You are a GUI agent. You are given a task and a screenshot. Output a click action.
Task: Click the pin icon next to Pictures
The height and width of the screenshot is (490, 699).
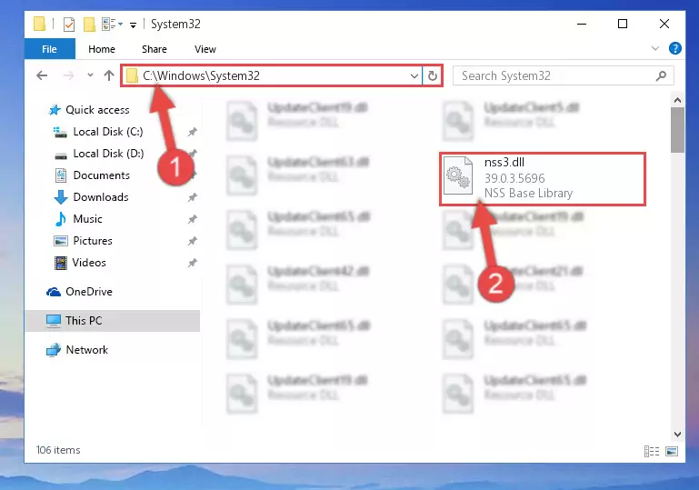pos(192,241)
